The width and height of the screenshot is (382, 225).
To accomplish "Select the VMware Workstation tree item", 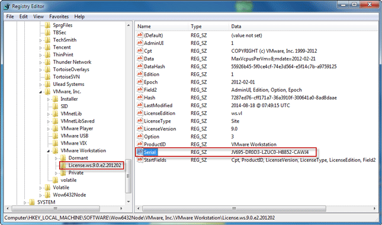I will click(x=83, y=150).
